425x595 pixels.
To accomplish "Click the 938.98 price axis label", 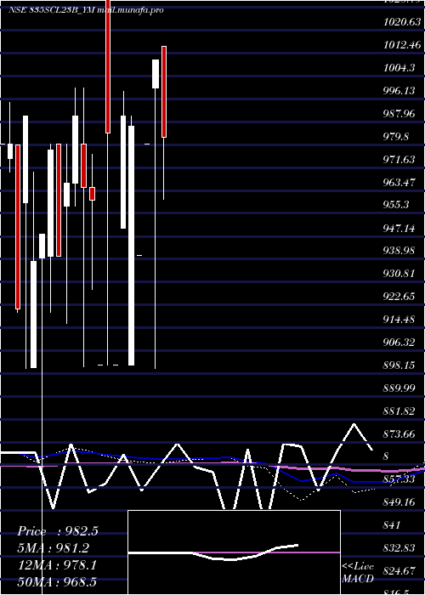I will pos(399,252).
